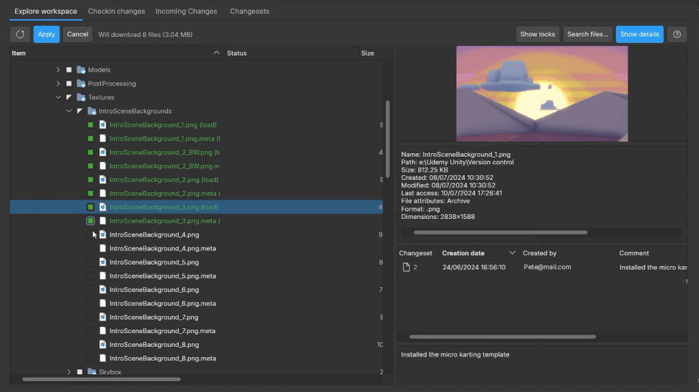Viewport: 699px width, 392px height.
Task: Click file icon of IntroSceneBackground_1.png
Action: (x=103, y=125)
